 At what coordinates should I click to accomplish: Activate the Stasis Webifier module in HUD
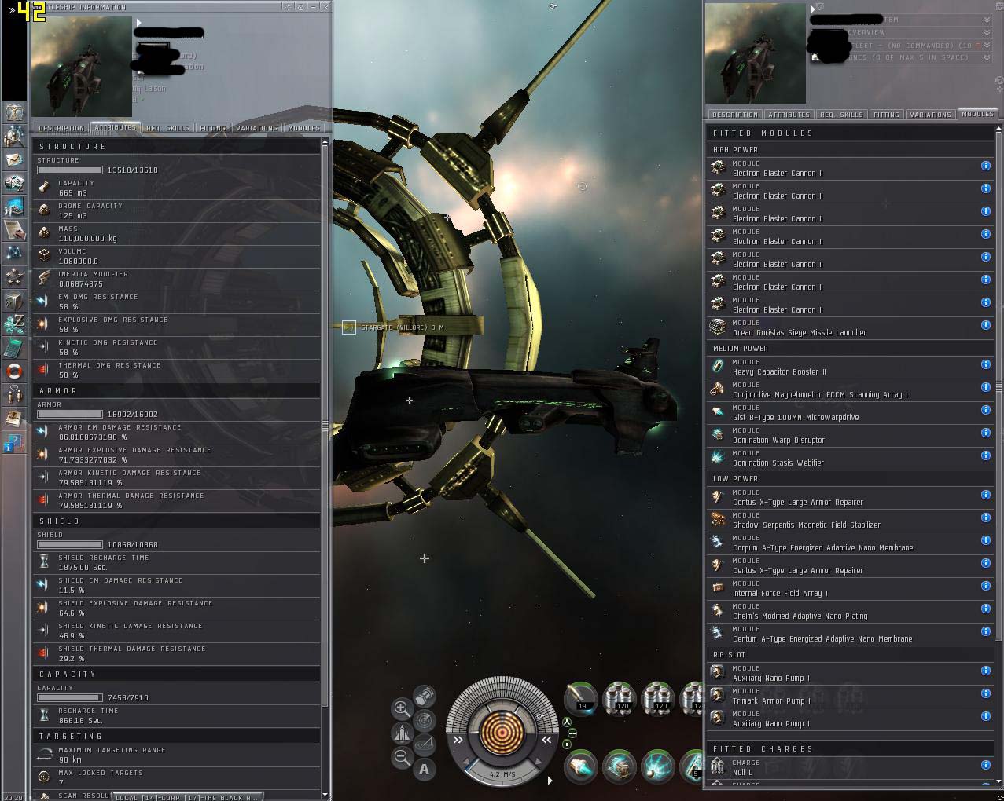[x=658, y=766]
